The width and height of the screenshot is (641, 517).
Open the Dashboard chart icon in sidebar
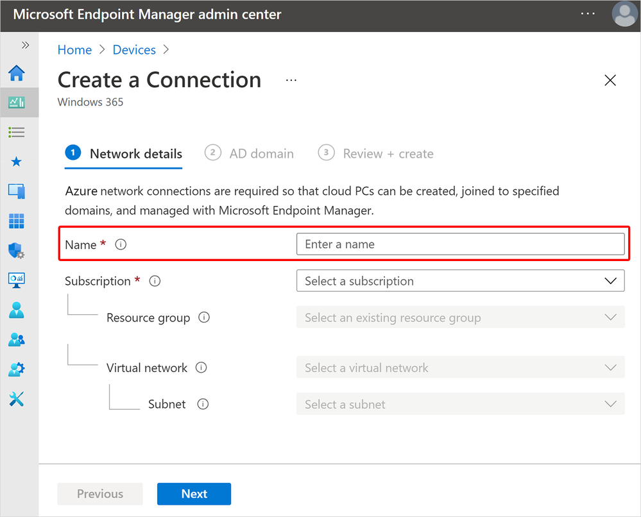point(16,102)
